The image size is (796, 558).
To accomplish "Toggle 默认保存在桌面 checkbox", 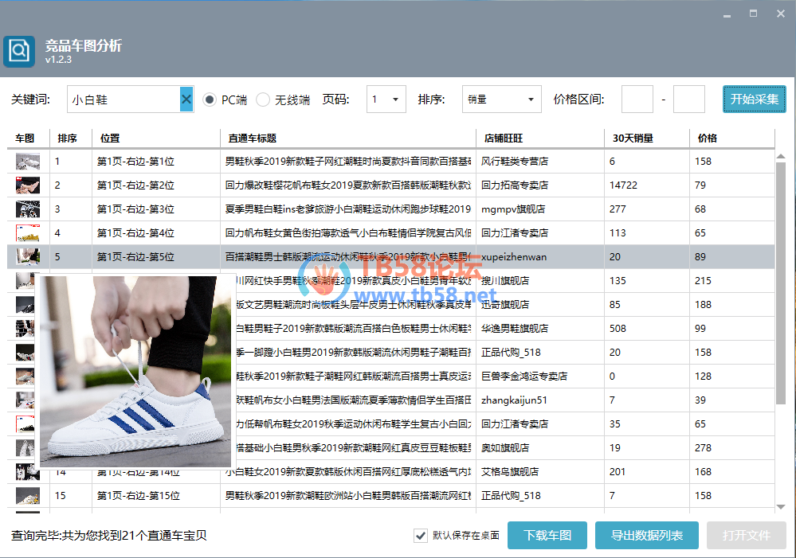I will click(x=421, y=535).
